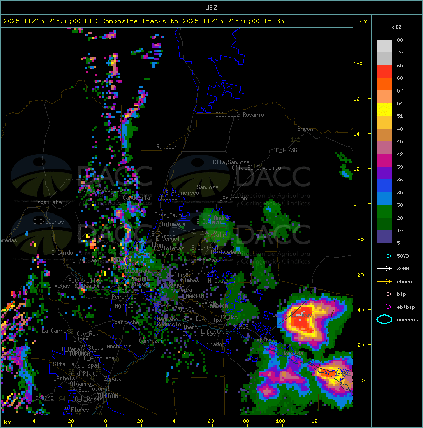Click the 'Agrelo' place label
423x428 pixels.
[x=124, y=305]
